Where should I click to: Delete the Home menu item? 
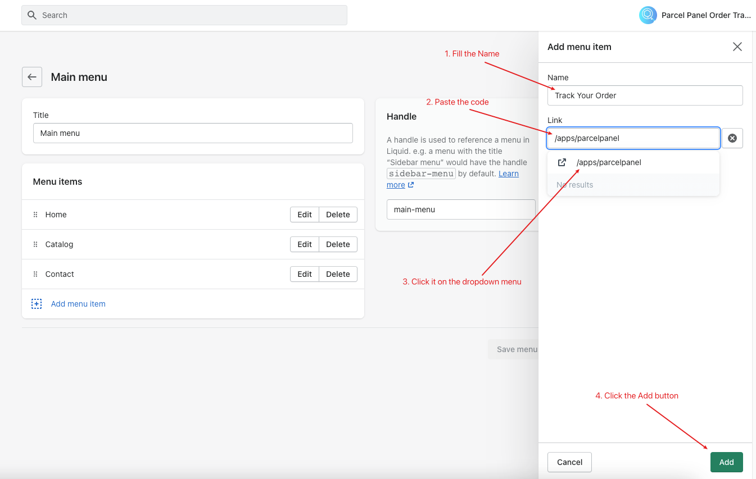tap(338, 215)
